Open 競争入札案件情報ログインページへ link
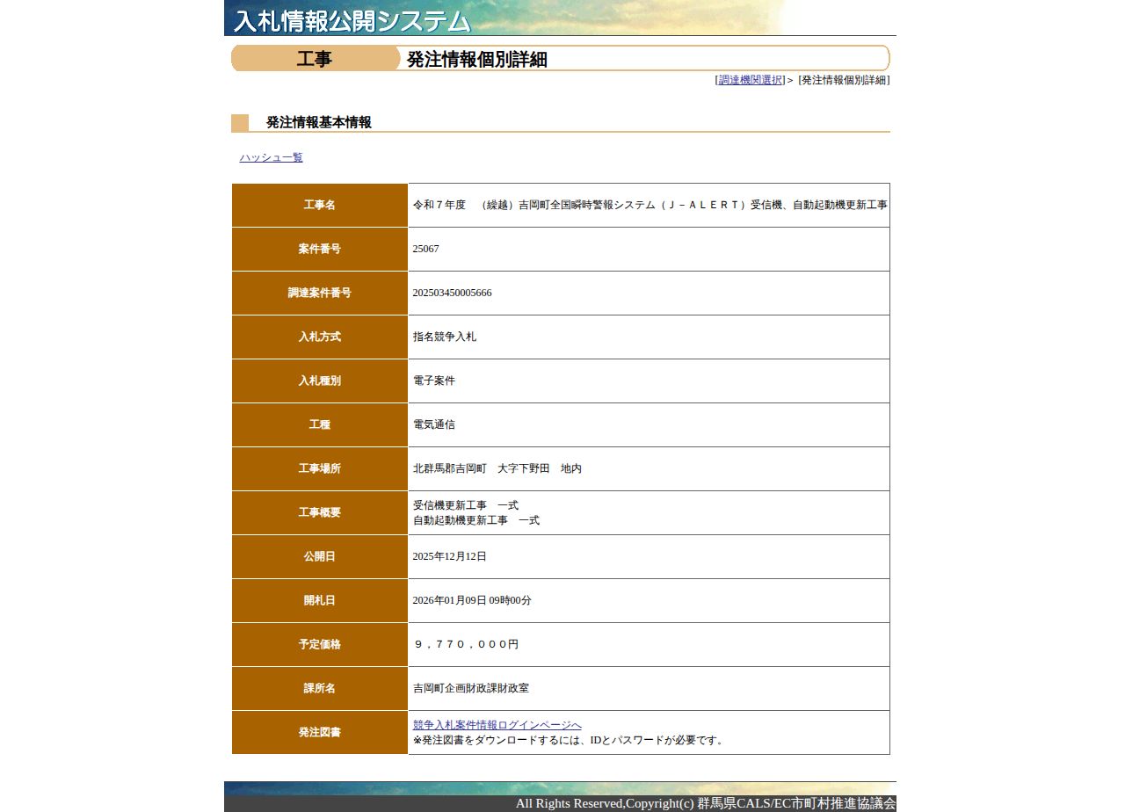The image size is (1125, 812). pyautogui.click(x=497, y=725)
